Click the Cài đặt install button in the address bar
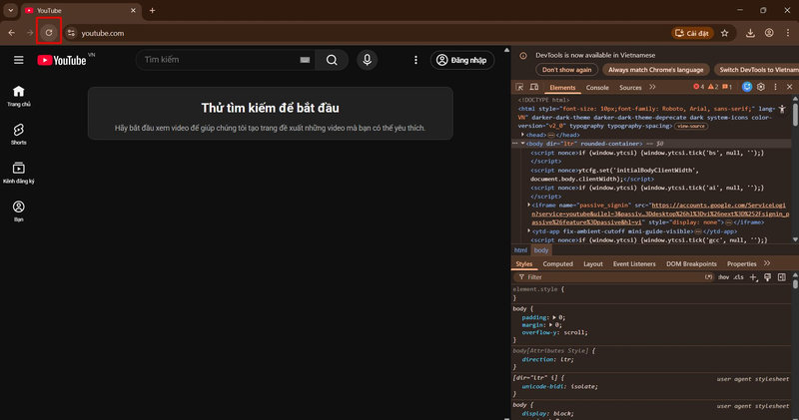The height and width of the screenshot is (420, 799). click(692, 33)
